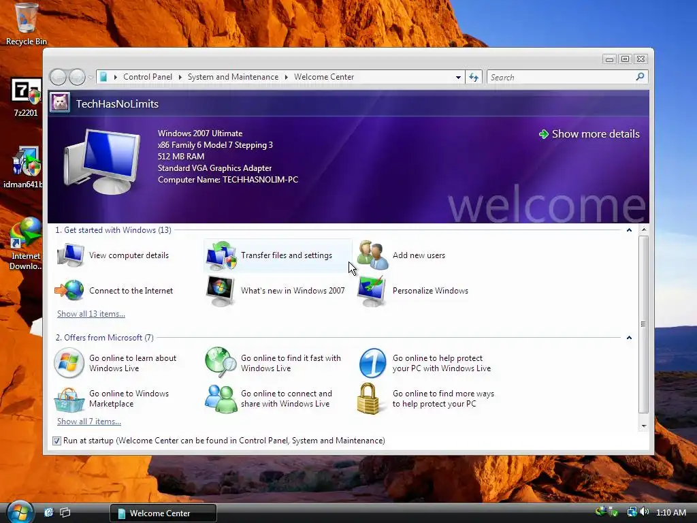Click the network connection tray icon
The image size is (697, 523).
(632, 512)
